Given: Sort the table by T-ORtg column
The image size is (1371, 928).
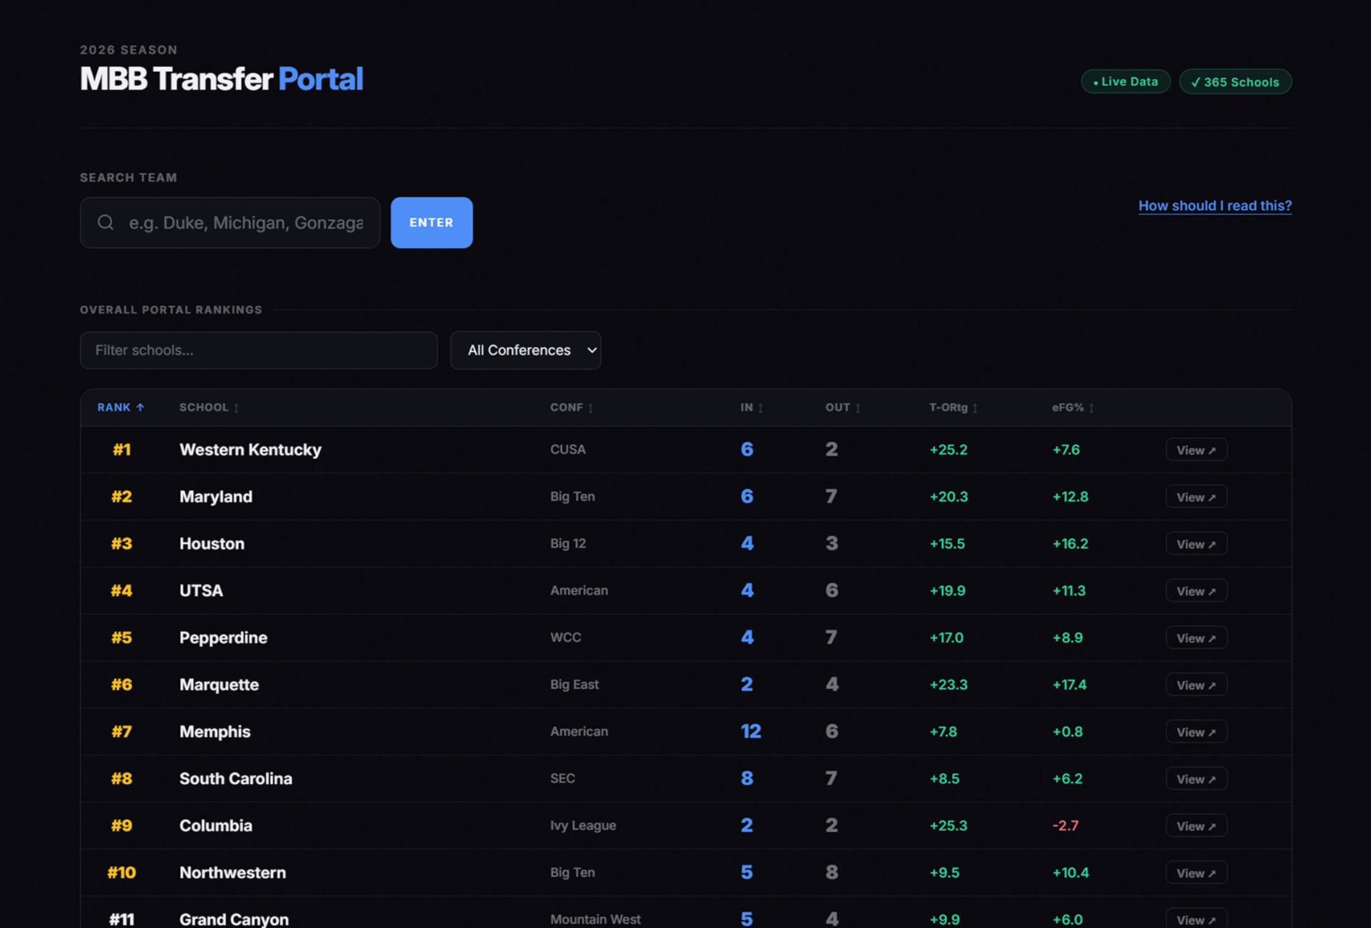Looking at the screenshot, I should pos(953,407).
